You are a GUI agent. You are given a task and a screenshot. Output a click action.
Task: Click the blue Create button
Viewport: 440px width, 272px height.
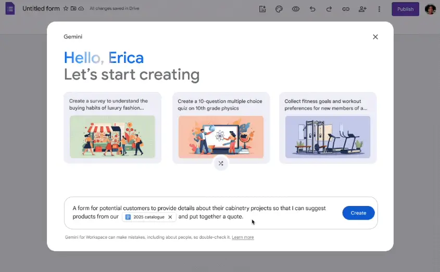(x=358, y=213)
